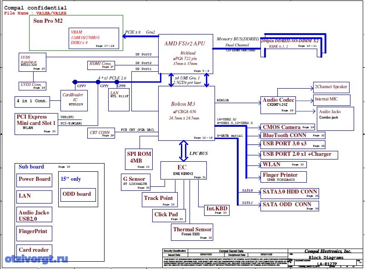Select the VRAM DDR3 x 4 box
The height and width of the screenshot is (269, 365).
[94, 38]
